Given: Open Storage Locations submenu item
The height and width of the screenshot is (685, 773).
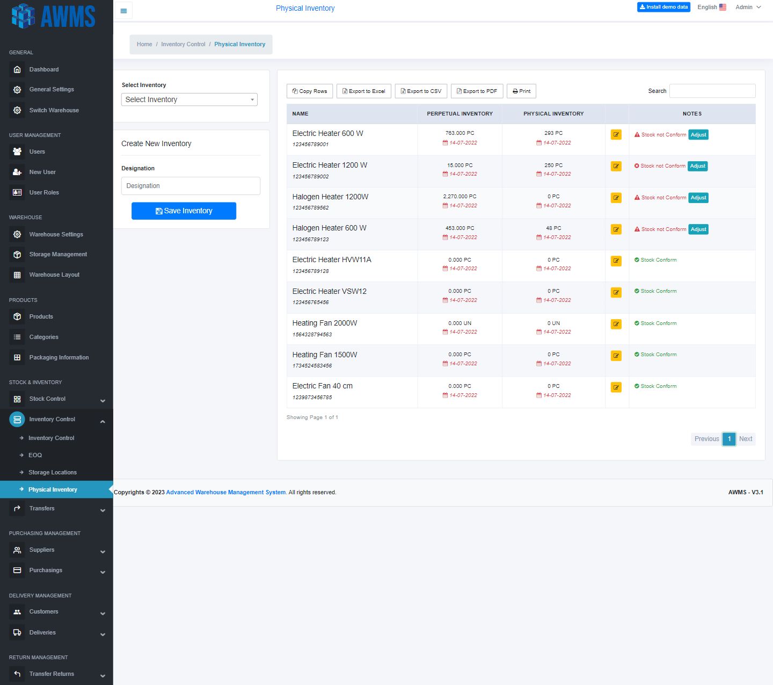Looking at the screenshot, I should tap(53, 472).
